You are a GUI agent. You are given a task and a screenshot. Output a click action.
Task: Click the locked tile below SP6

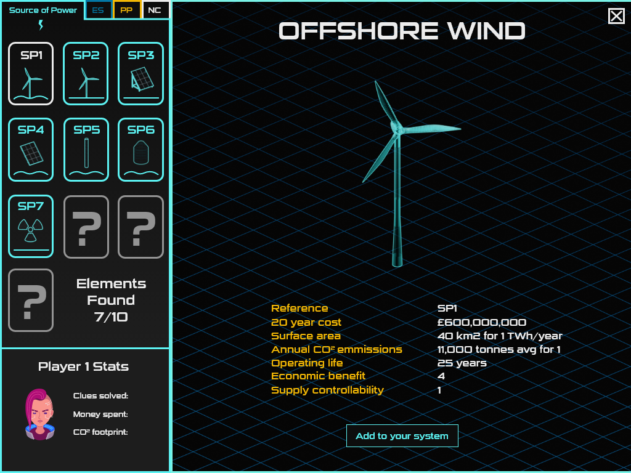(140, 227)
